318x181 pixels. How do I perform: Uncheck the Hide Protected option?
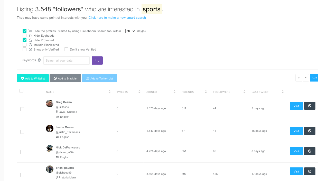pyautogui.click(x=24, y=40)
